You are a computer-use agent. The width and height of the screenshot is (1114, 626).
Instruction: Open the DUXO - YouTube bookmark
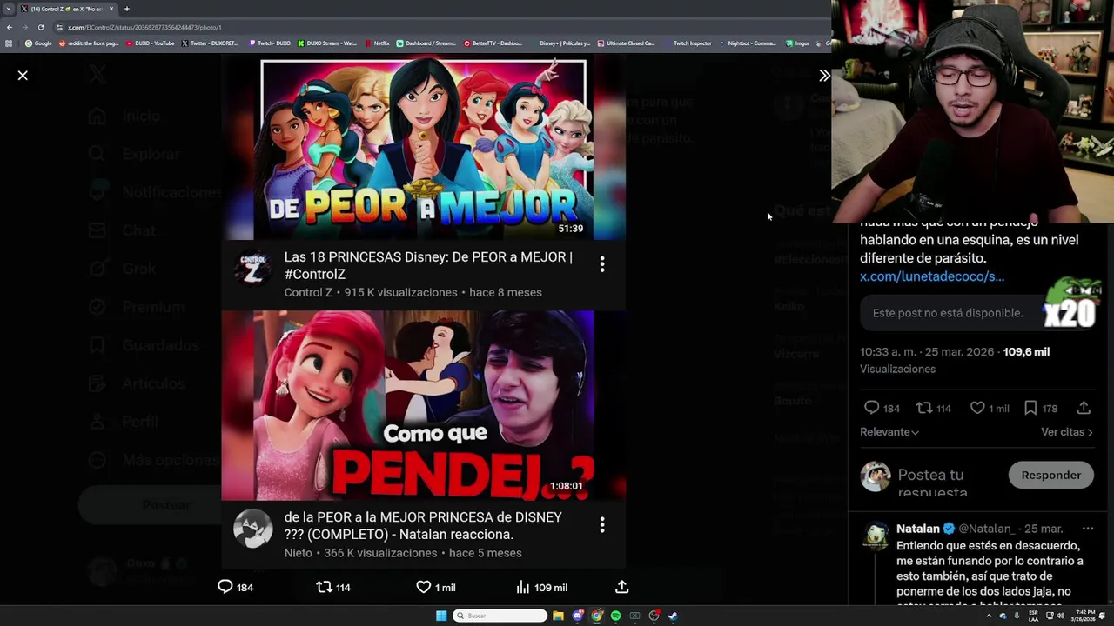coord(151,43)
